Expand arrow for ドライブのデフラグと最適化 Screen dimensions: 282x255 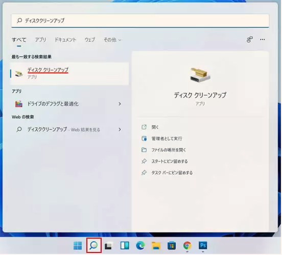pos(120,104)
